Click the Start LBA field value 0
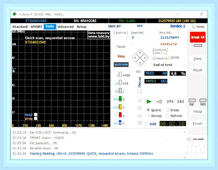Image resolution: width=218 pixels, height=170 pixels. coord(133,38)
